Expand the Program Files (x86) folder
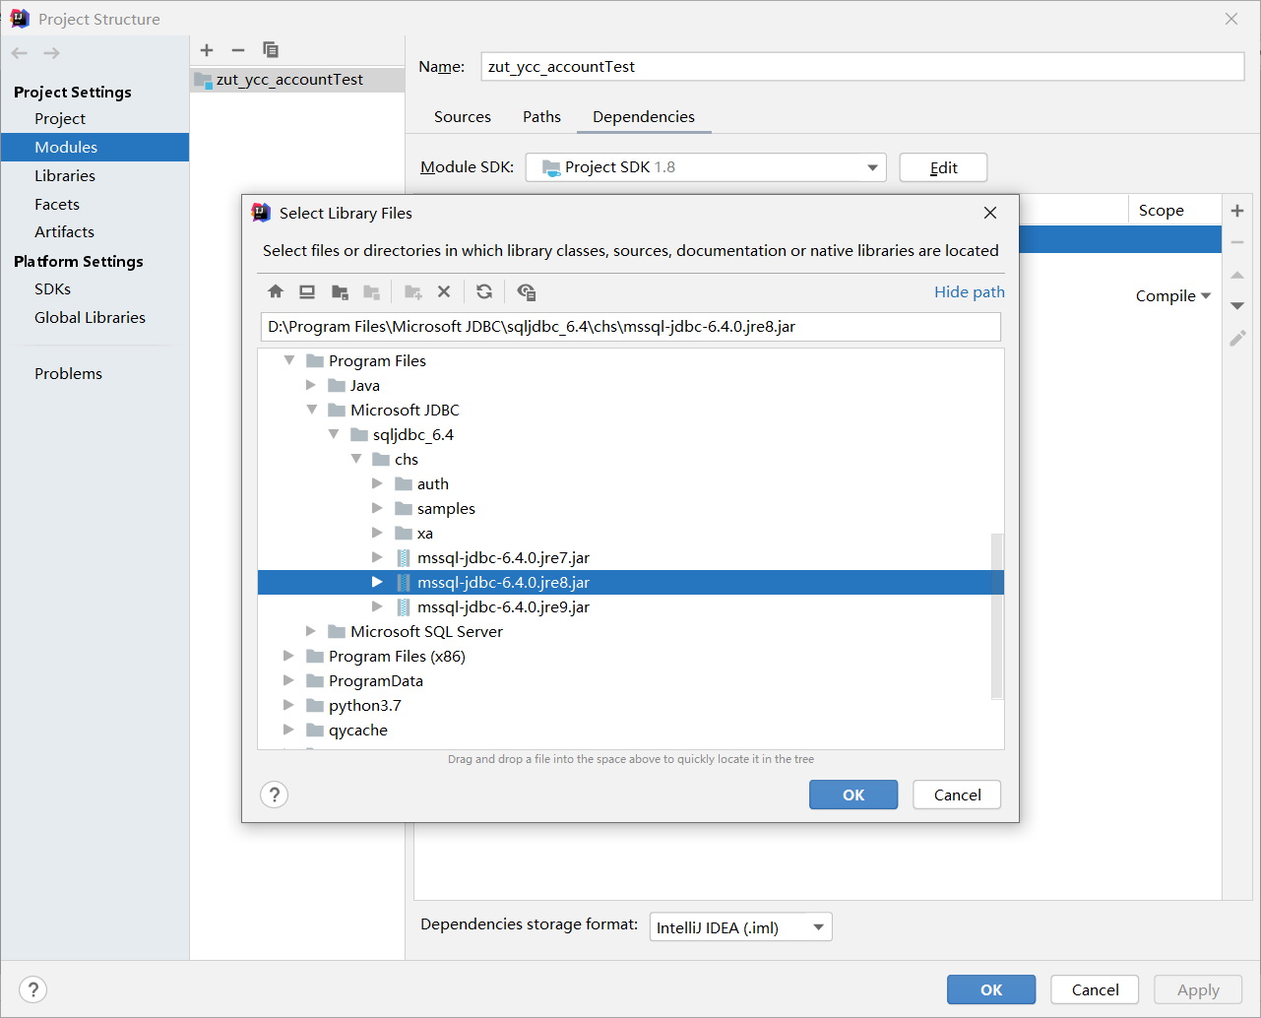 pyautogui.click(x=288, y=656)
